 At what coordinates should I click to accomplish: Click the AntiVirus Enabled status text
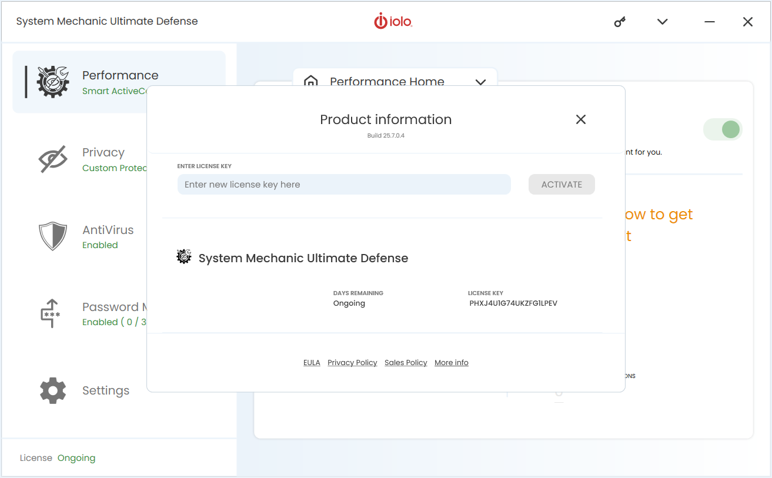click(100, 245)
